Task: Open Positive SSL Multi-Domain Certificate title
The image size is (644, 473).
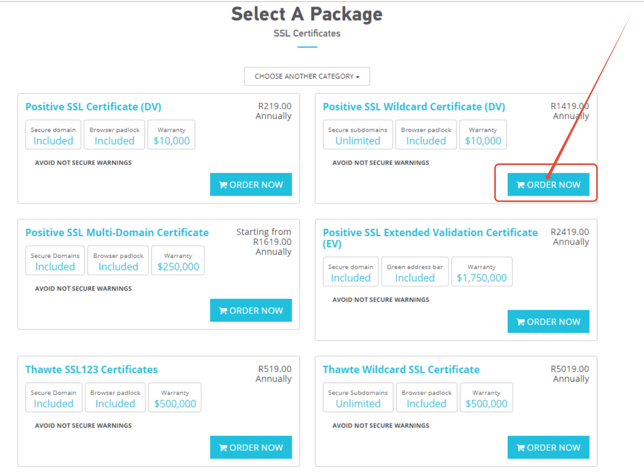Action: tap(117, 233)
